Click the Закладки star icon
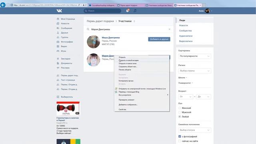The height and width of the screenshot is (144, 256). (58, 59)
